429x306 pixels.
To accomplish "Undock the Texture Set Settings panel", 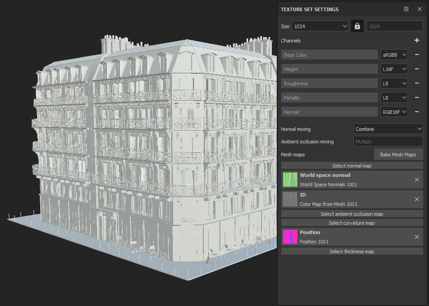I will [x=406, y=9].
